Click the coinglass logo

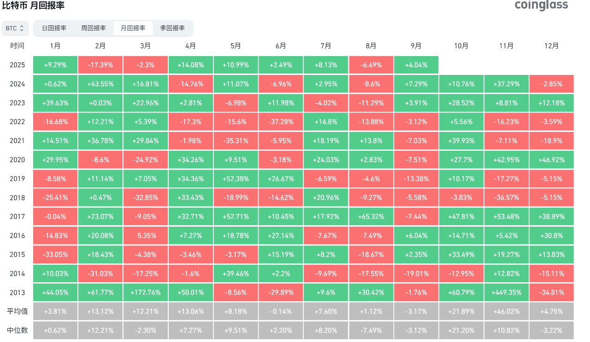coord(541,5)
